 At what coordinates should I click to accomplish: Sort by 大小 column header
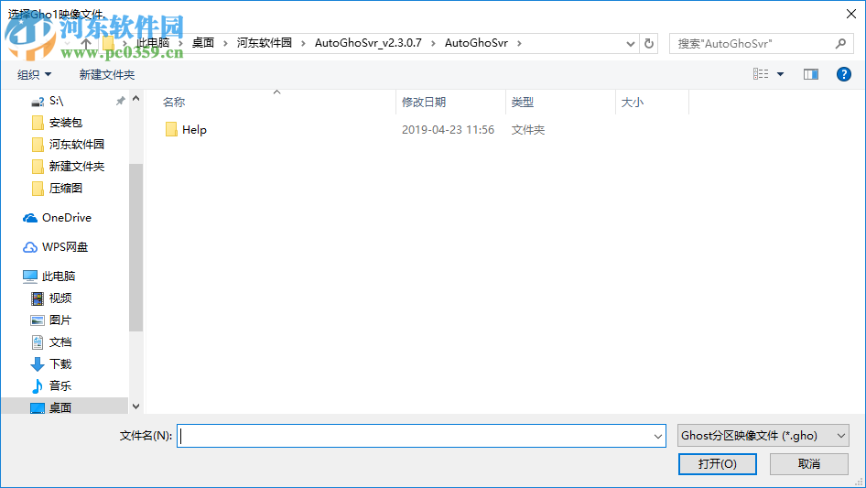[632, 103]
